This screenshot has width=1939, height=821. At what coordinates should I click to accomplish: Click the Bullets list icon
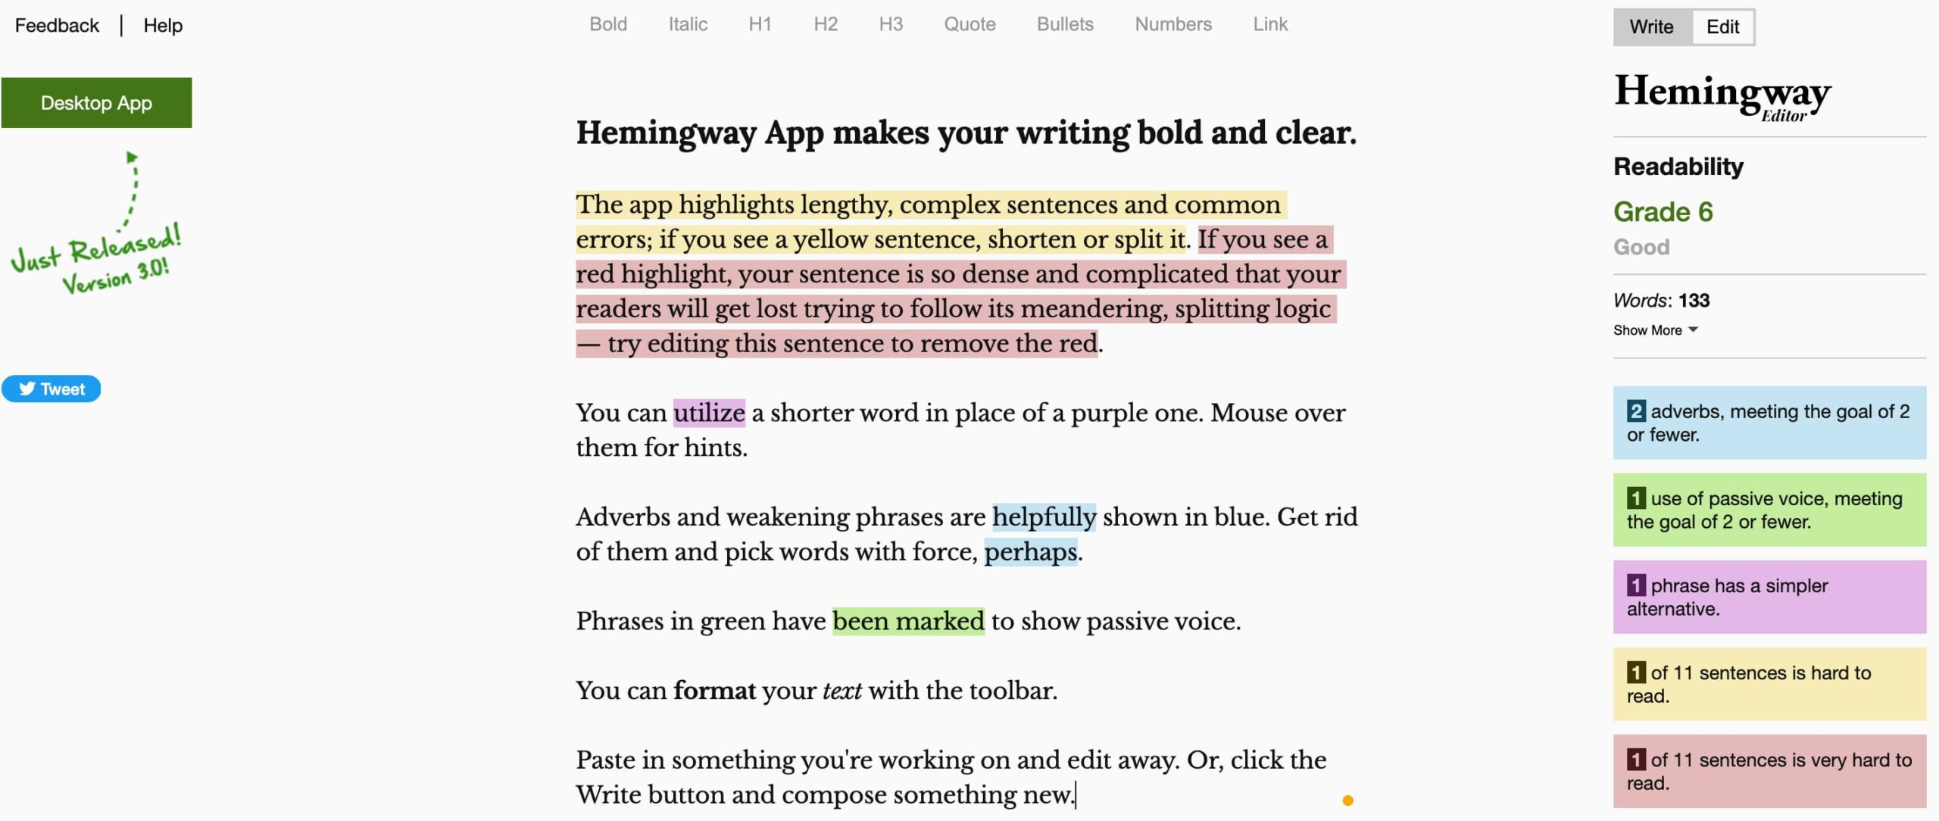[x=1065, y=23]
